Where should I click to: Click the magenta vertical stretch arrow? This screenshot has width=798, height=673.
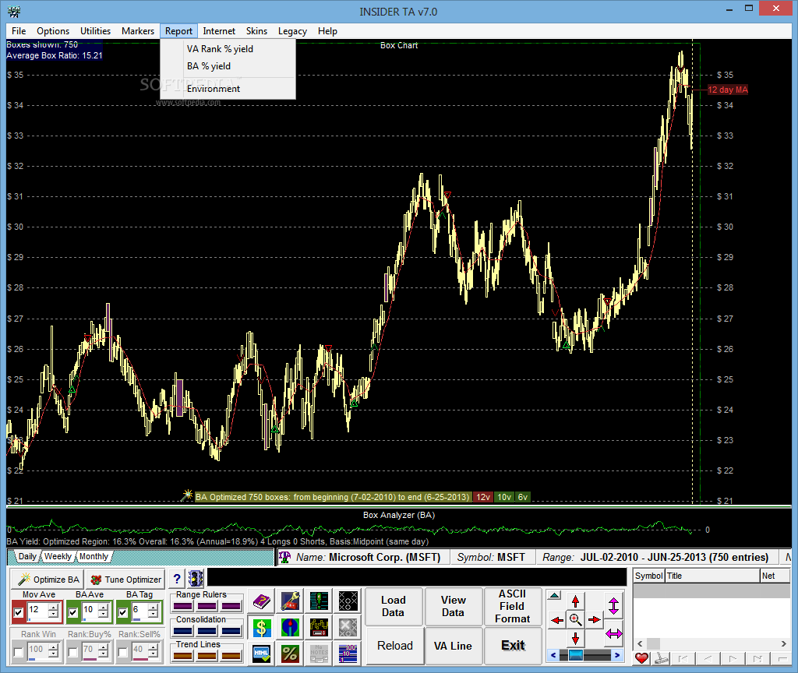click(613, 605)
